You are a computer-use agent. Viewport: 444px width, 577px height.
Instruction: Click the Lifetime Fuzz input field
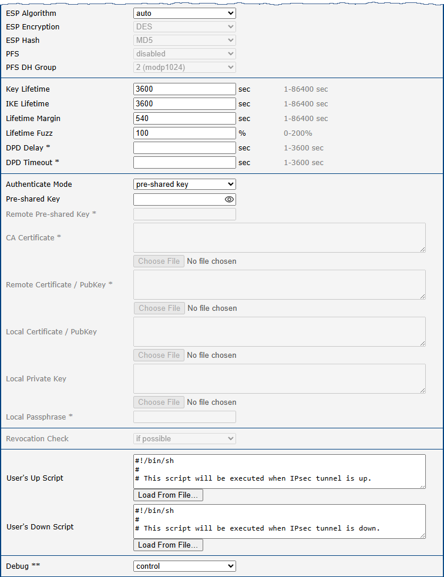[184, 133]
